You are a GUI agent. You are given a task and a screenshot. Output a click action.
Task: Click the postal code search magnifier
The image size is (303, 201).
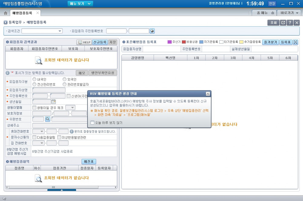48,119
